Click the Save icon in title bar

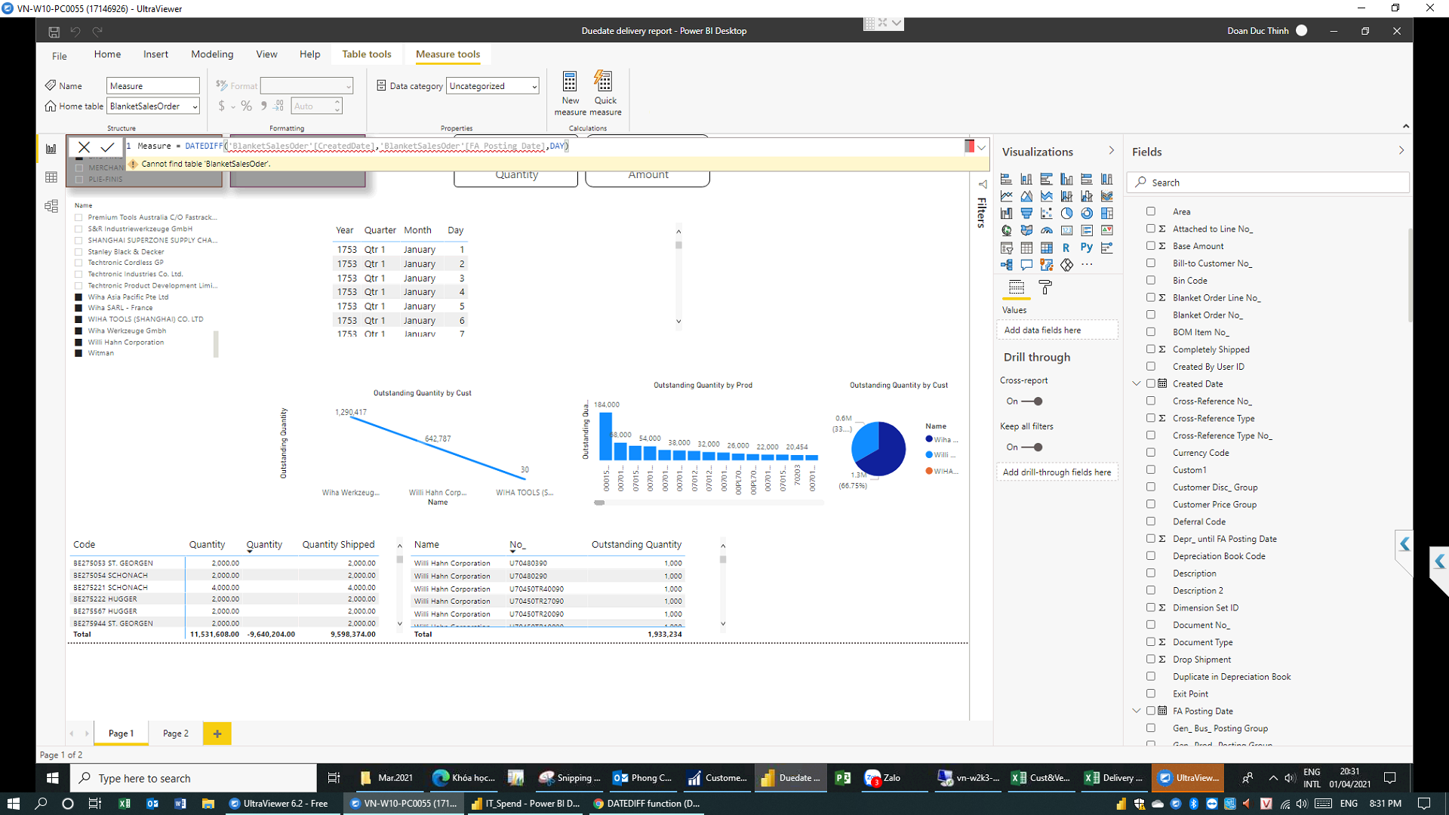tap(54, 32)
